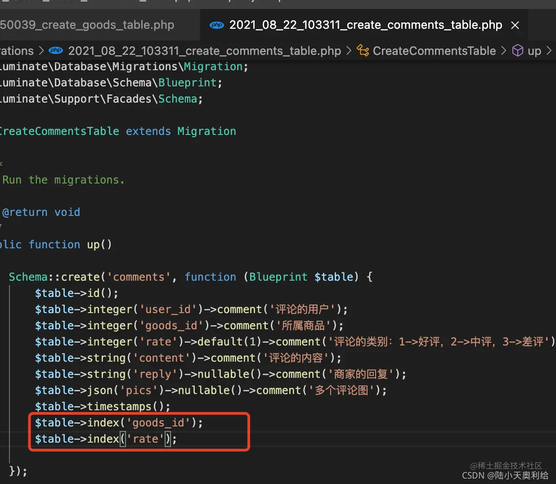Expand chevron after CreateCommentsTable breadcrumb
This screenshot has width=556, height=484.
click(x=504, y=51)
